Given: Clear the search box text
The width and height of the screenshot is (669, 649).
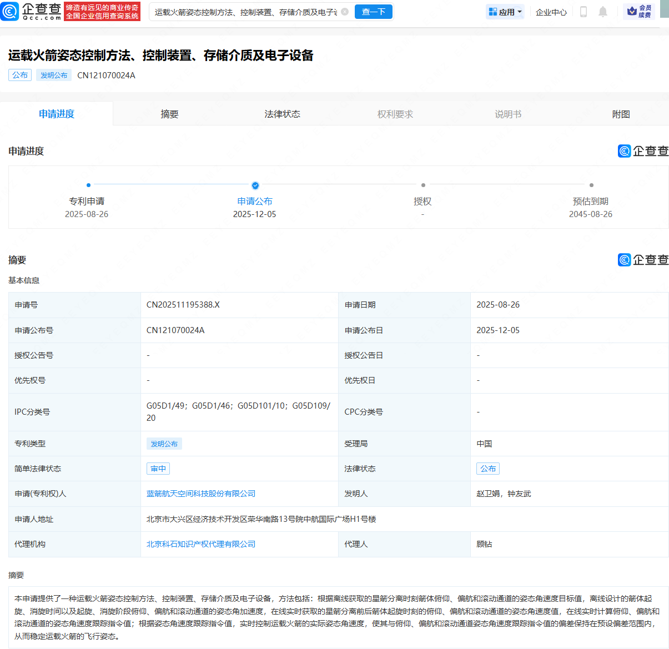Looking at the screenshot, I should coord(345,12).
